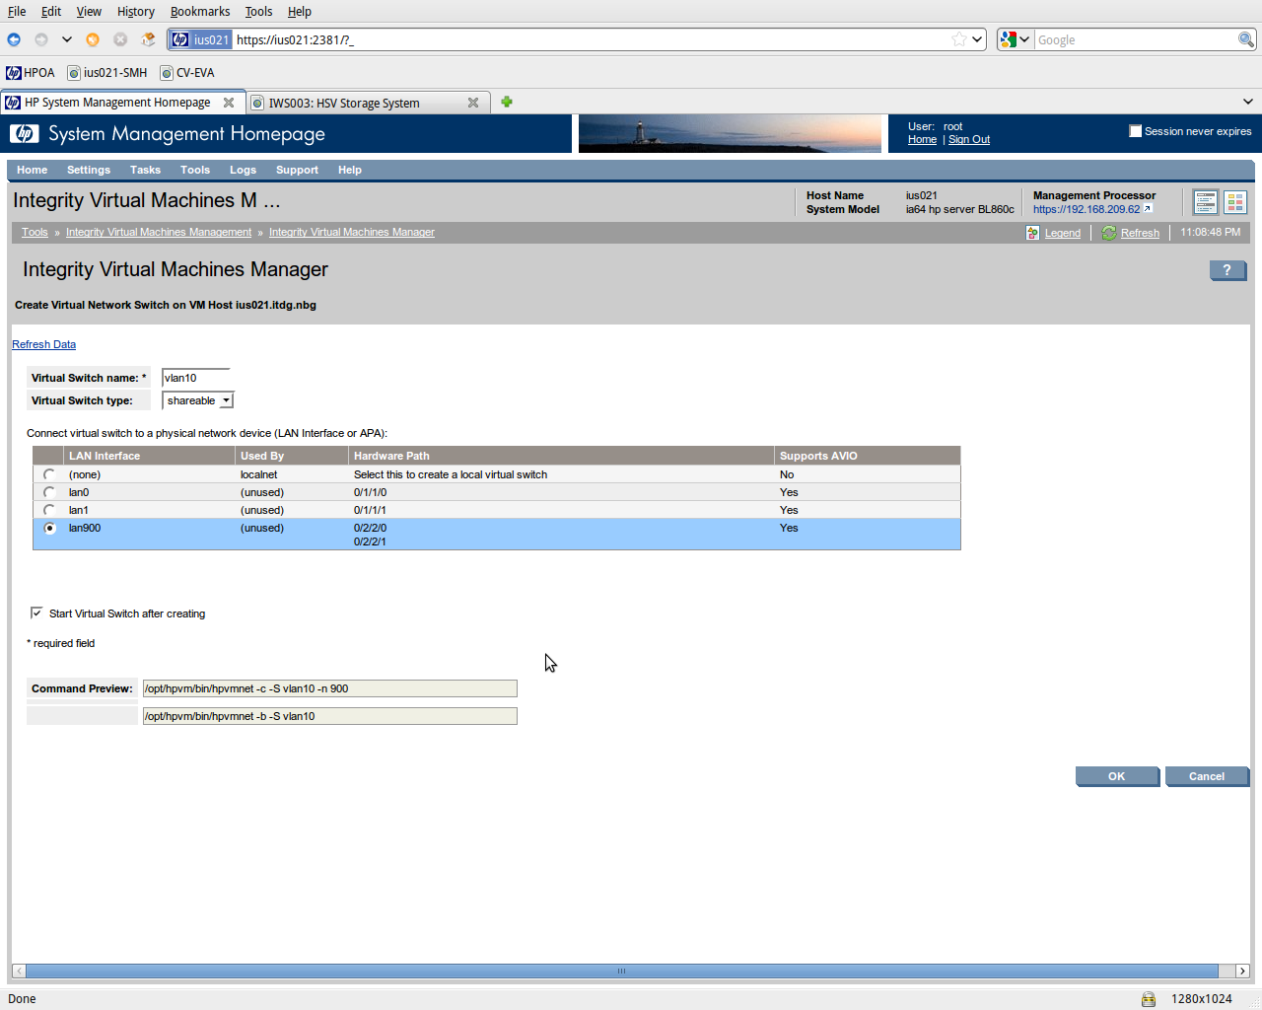This screenshot has height=1010, width=1262.
Task: Click the Home link under User root
Action: [x=922, y=140]
